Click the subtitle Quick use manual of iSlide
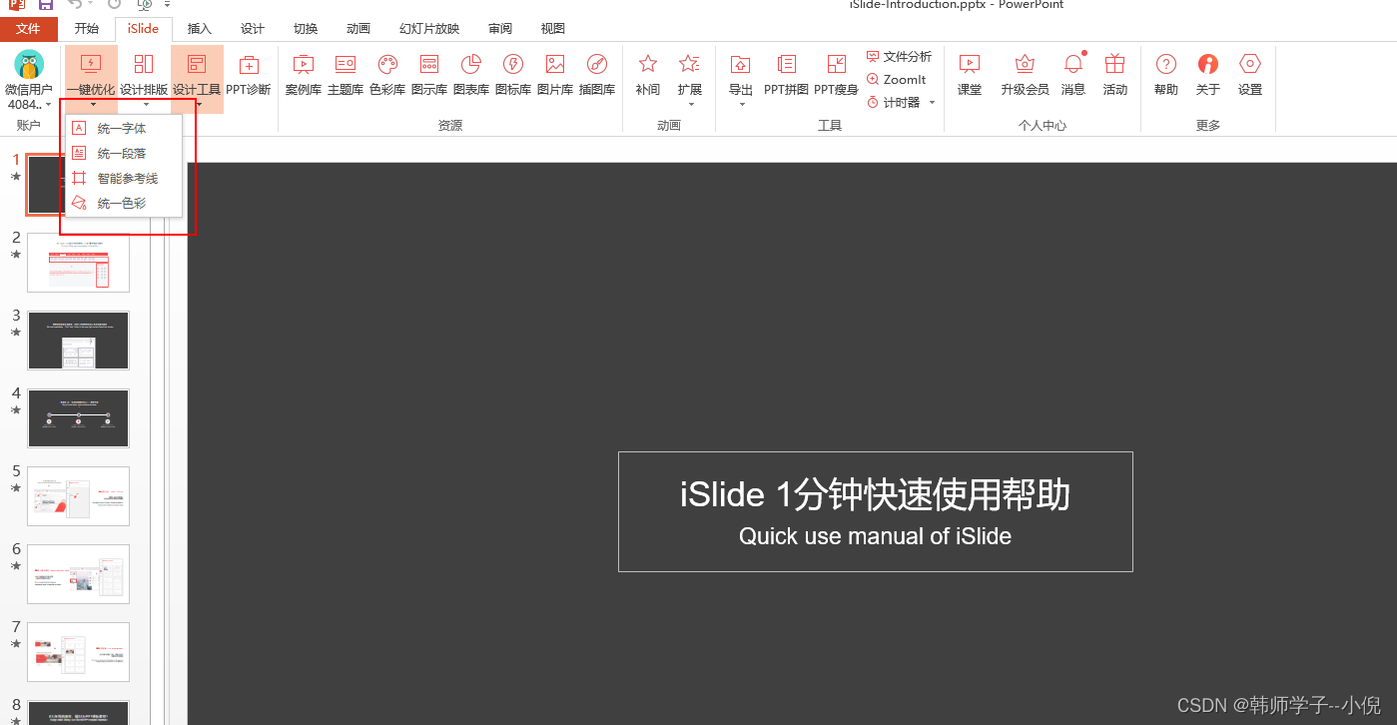1397x725 pixels. point(875,536)
